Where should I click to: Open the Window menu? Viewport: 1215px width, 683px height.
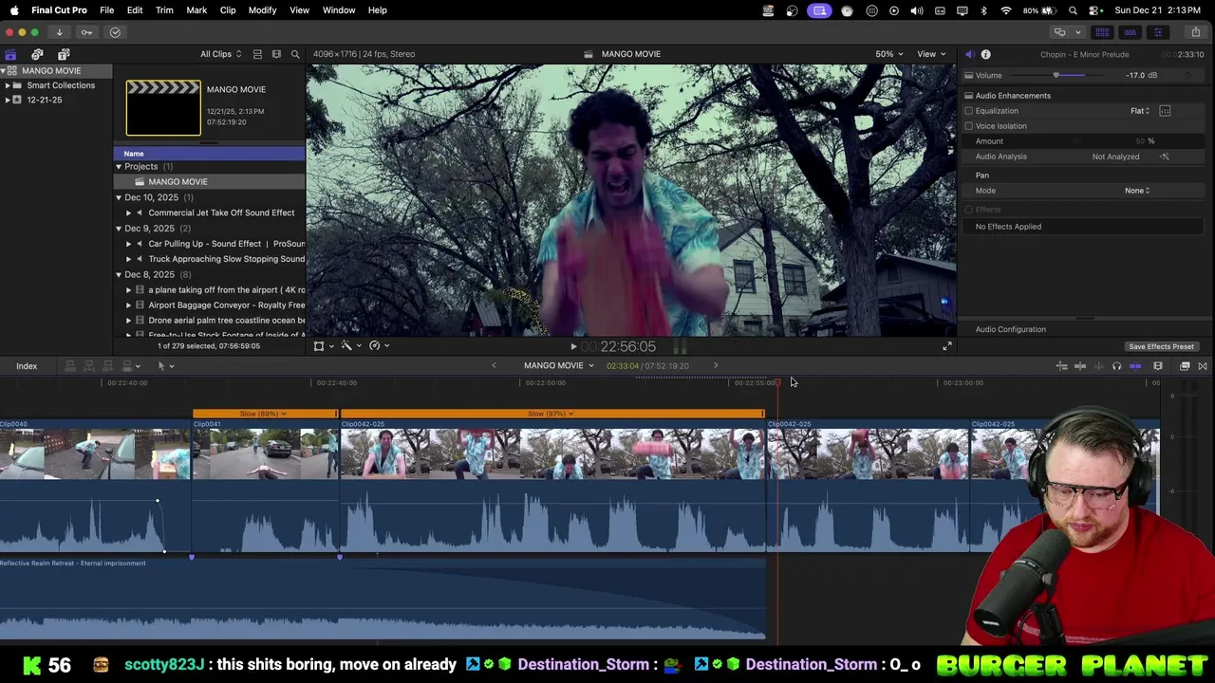pos(339,10)
